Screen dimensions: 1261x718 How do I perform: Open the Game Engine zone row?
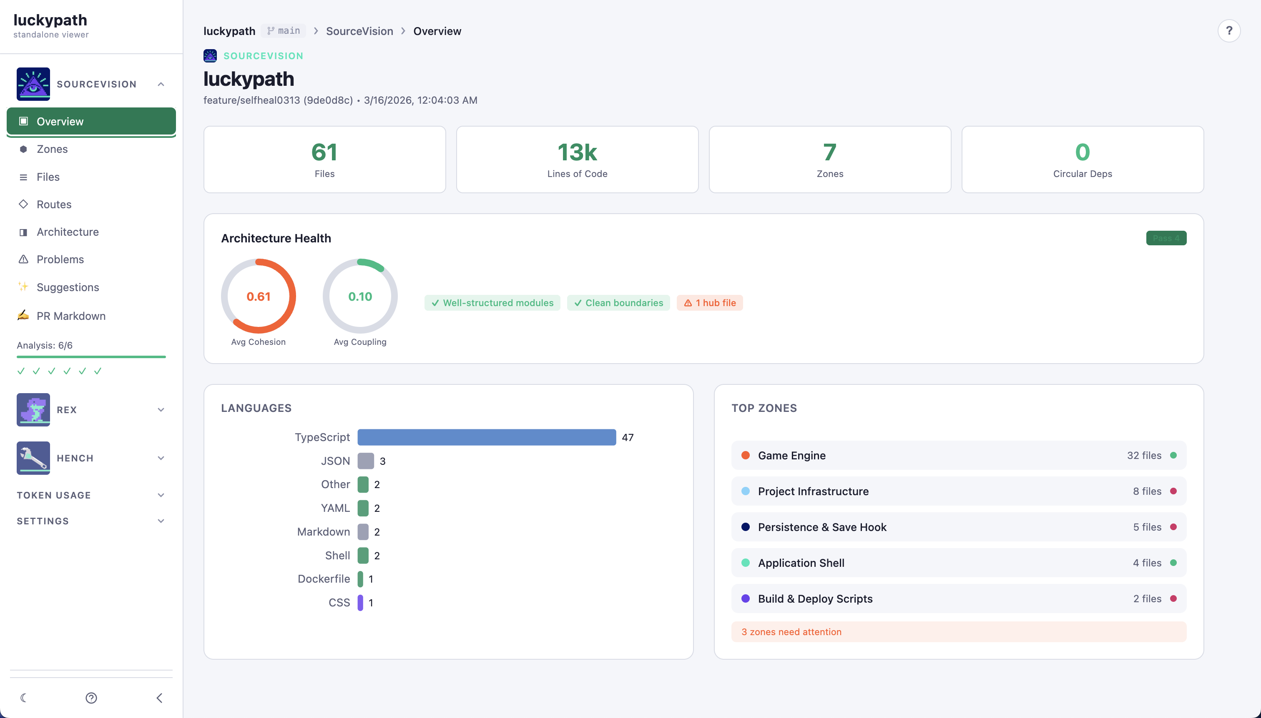[x=958, y=455]
